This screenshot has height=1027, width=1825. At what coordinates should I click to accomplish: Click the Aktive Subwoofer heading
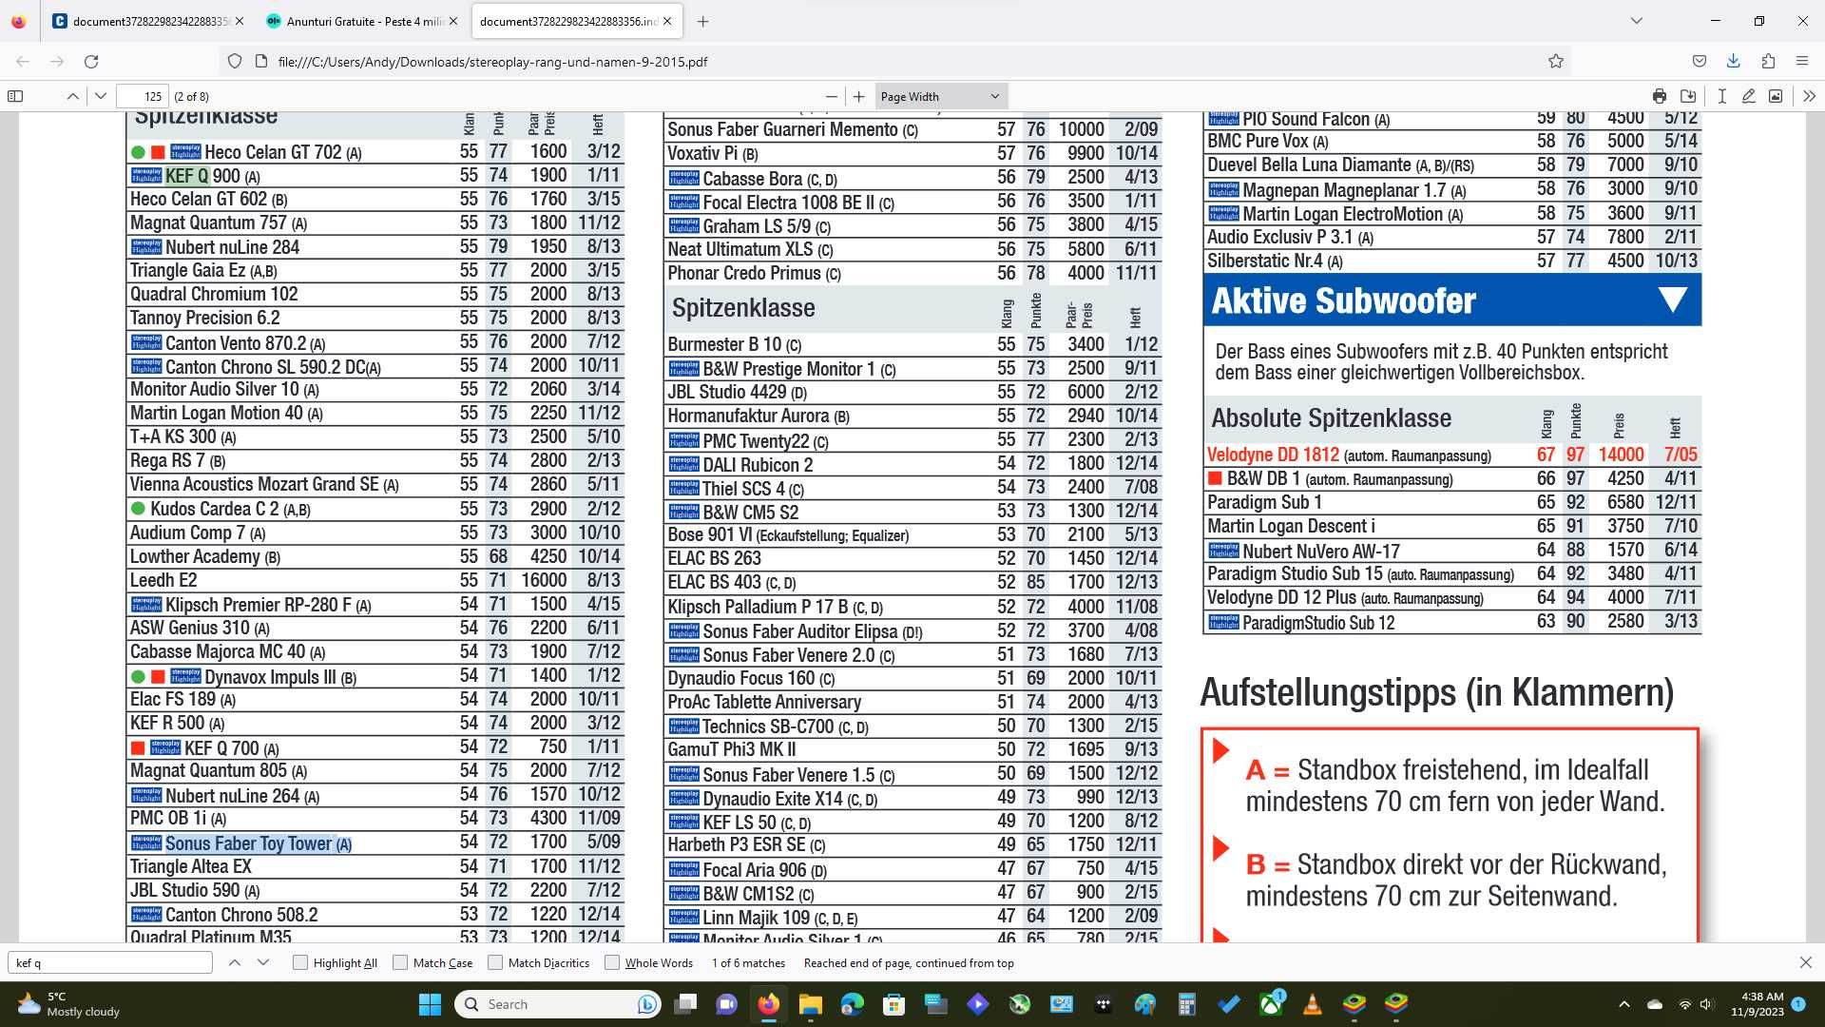[1343, 300]
